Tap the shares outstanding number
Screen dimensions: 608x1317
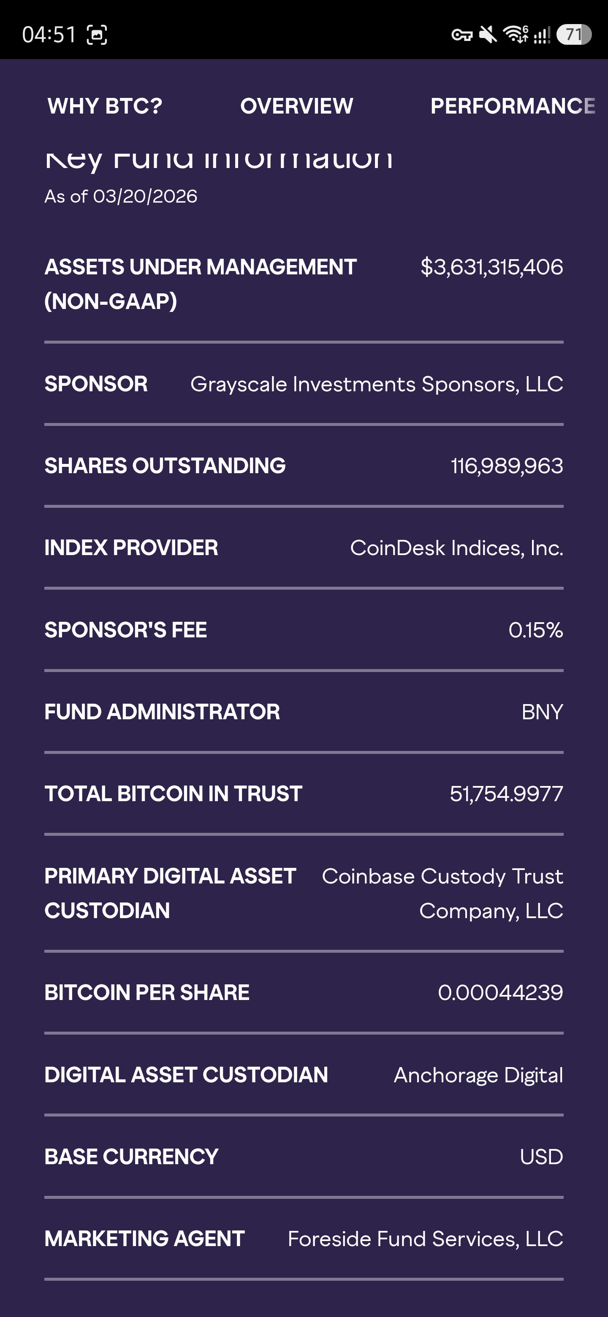pyautogui.click(x=506, y=466)
